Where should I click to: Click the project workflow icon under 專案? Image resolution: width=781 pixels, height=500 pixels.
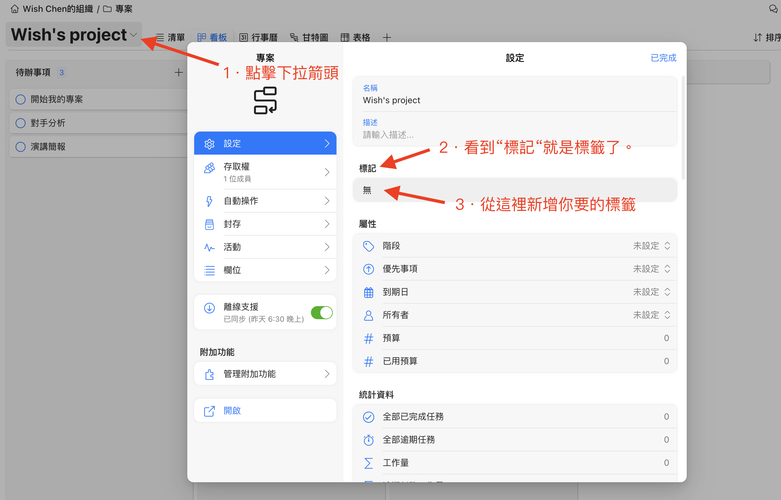(x=265, y=100)
